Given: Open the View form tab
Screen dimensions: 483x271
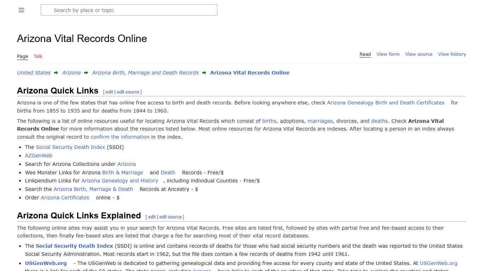Looking at the screenshot, I should click(x=388, y=54).
